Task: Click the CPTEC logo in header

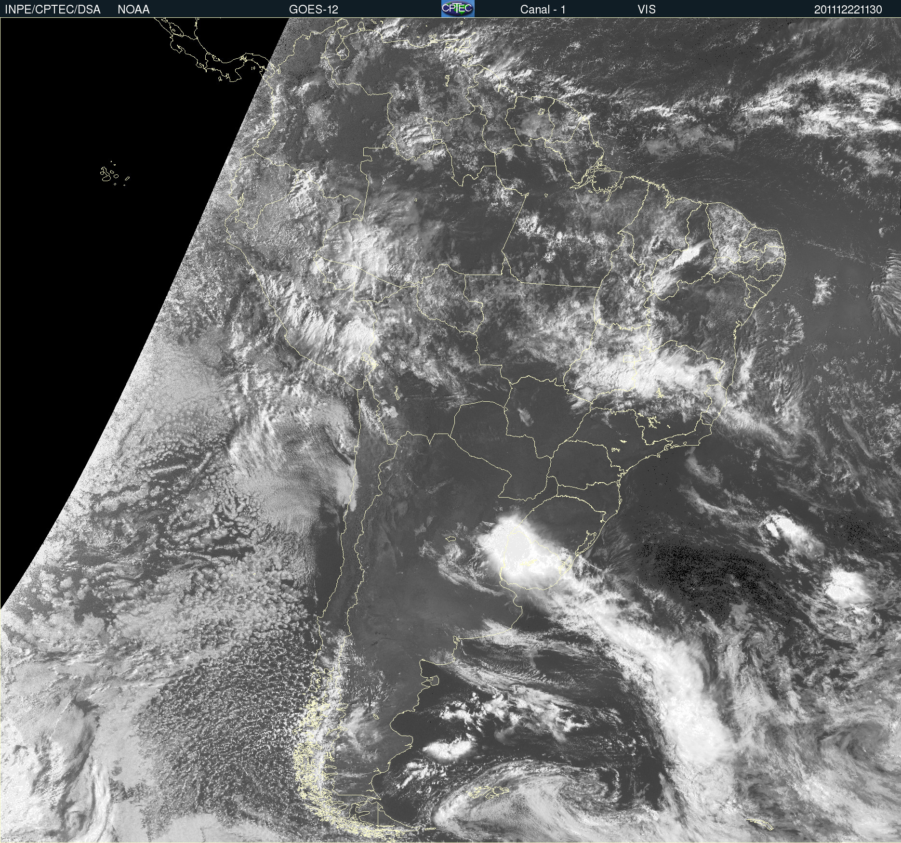Action: pyautogui.click(x=458, y=9)
